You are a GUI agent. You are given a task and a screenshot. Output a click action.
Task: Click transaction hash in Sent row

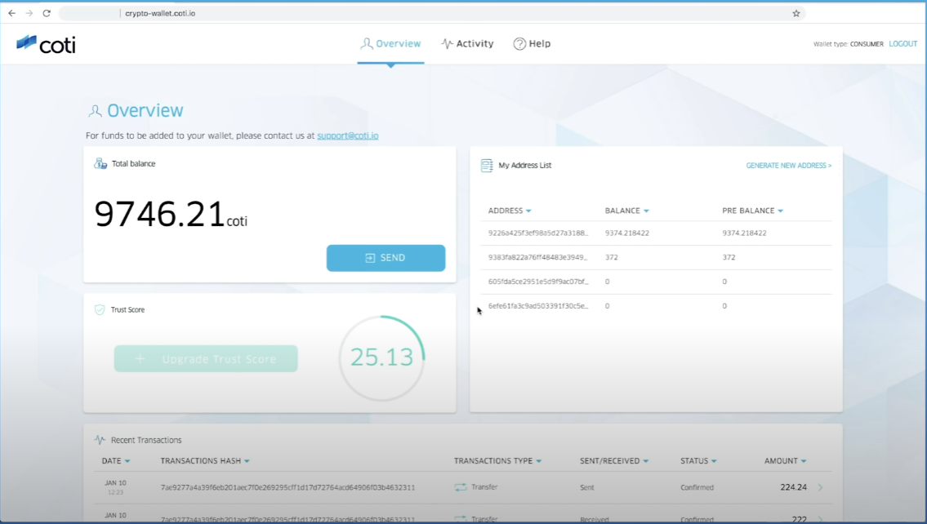(288, 487)
